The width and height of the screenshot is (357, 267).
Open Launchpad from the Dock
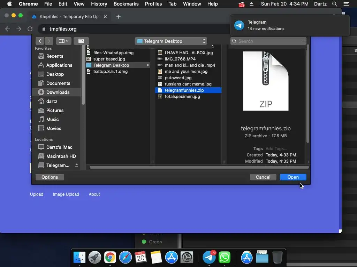95,257
